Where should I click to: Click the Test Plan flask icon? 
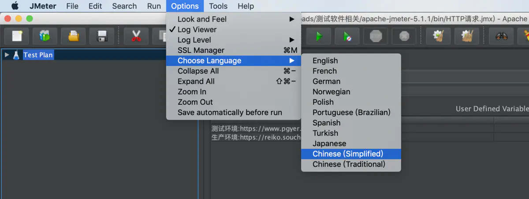(16, 55)
